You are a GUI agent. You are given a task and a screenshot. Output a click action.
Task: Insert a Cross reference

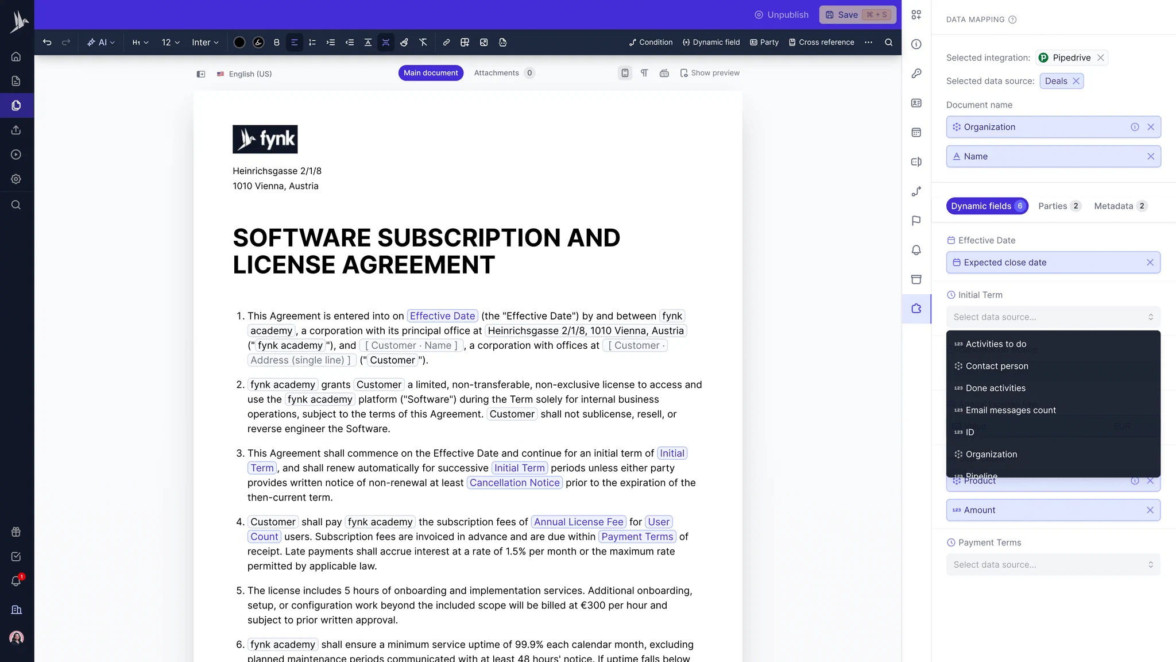[x=821, y=43]
